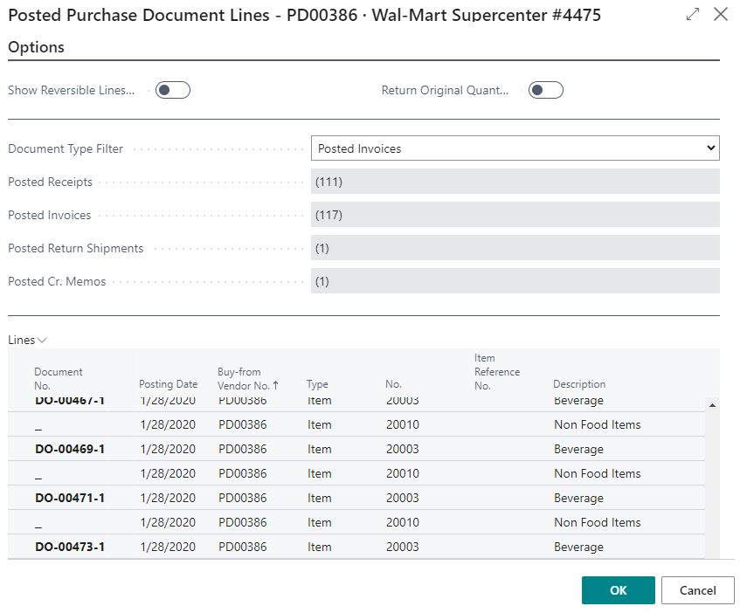The height and width of the screenshot is (613, 740).
Task: Click the Posted Invoices count field
Action: [515, 215]
